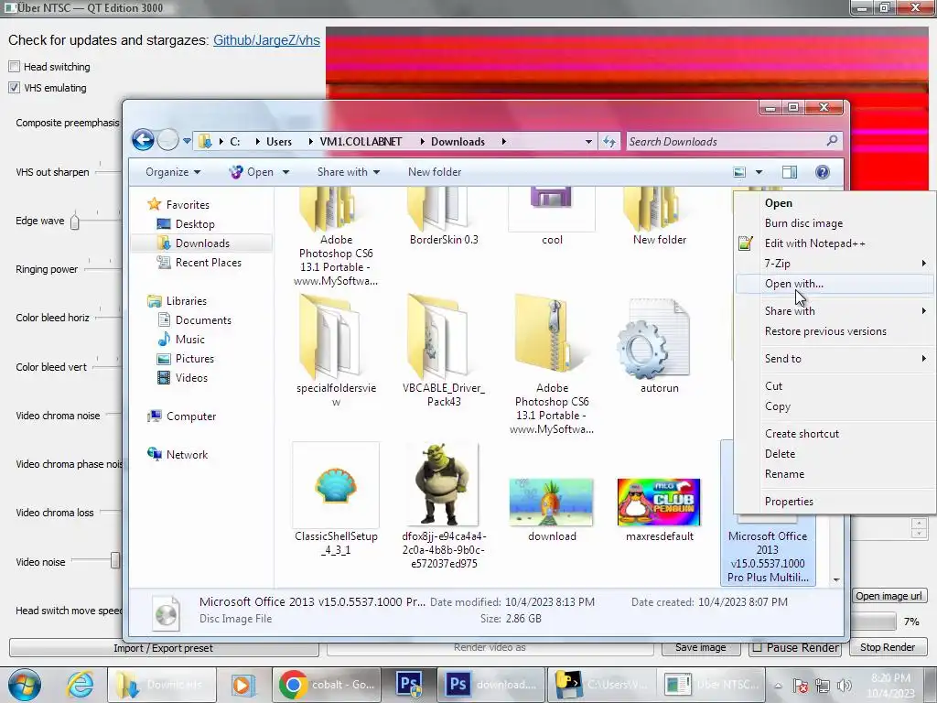Click the Computer item in navigation pane
937x703 pixels.
(x=190, y=416)
